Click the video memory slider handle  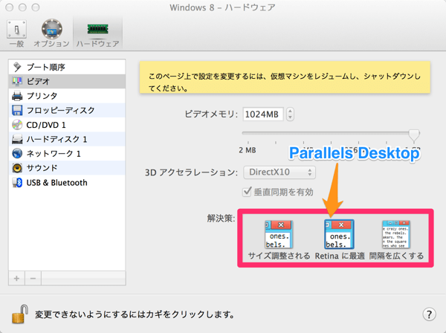pos(414,135)
